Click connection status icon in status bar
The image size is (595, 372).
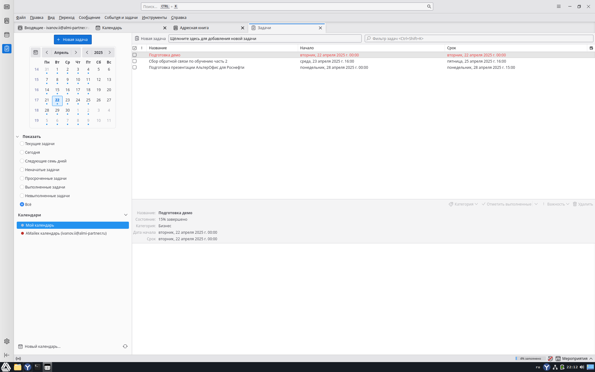point(18,359)
